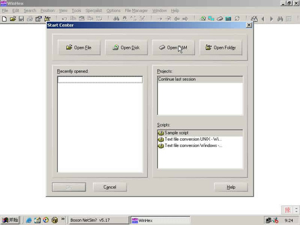Open the Window menu
The height and width of the screenshot is (225, 300).
coord(160,11)
